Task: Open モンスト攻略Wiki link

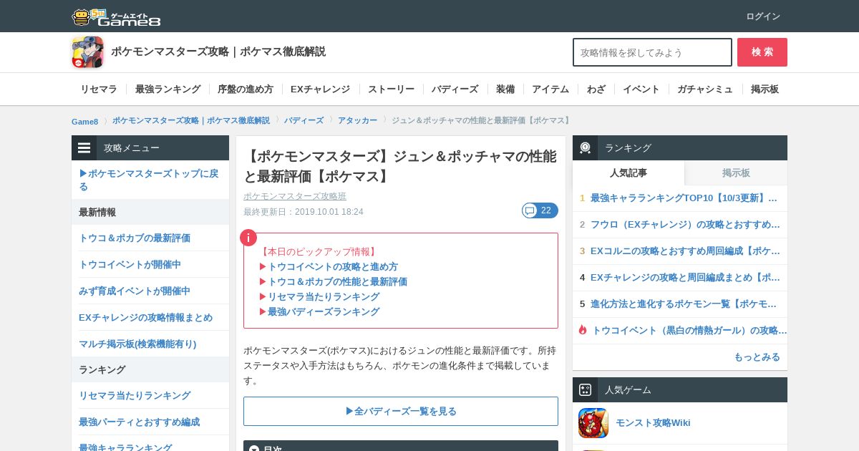Action: click(653, 423)
